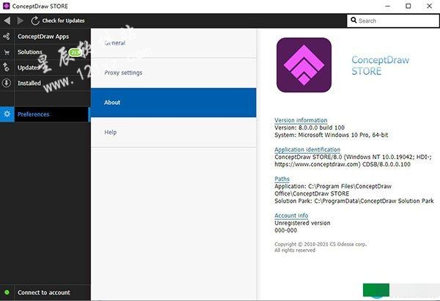Viewport: 440px width, 301px height.
Task: Click the Version information heading
Action: click(301, 120)
